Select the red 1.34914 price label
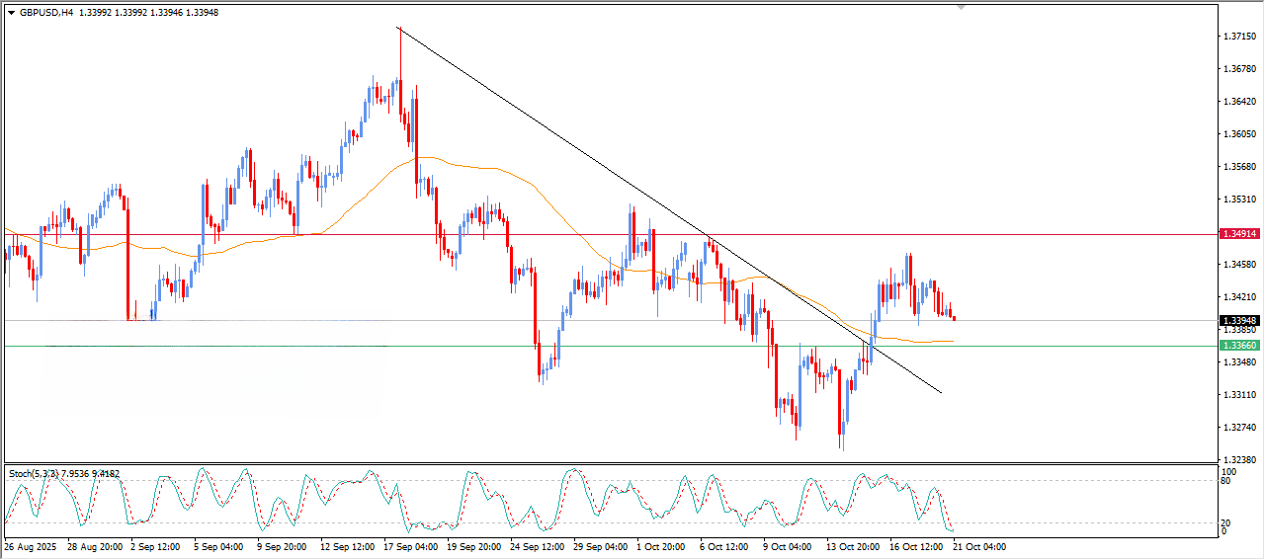The image size is (1265, 560). (1239, 234)
